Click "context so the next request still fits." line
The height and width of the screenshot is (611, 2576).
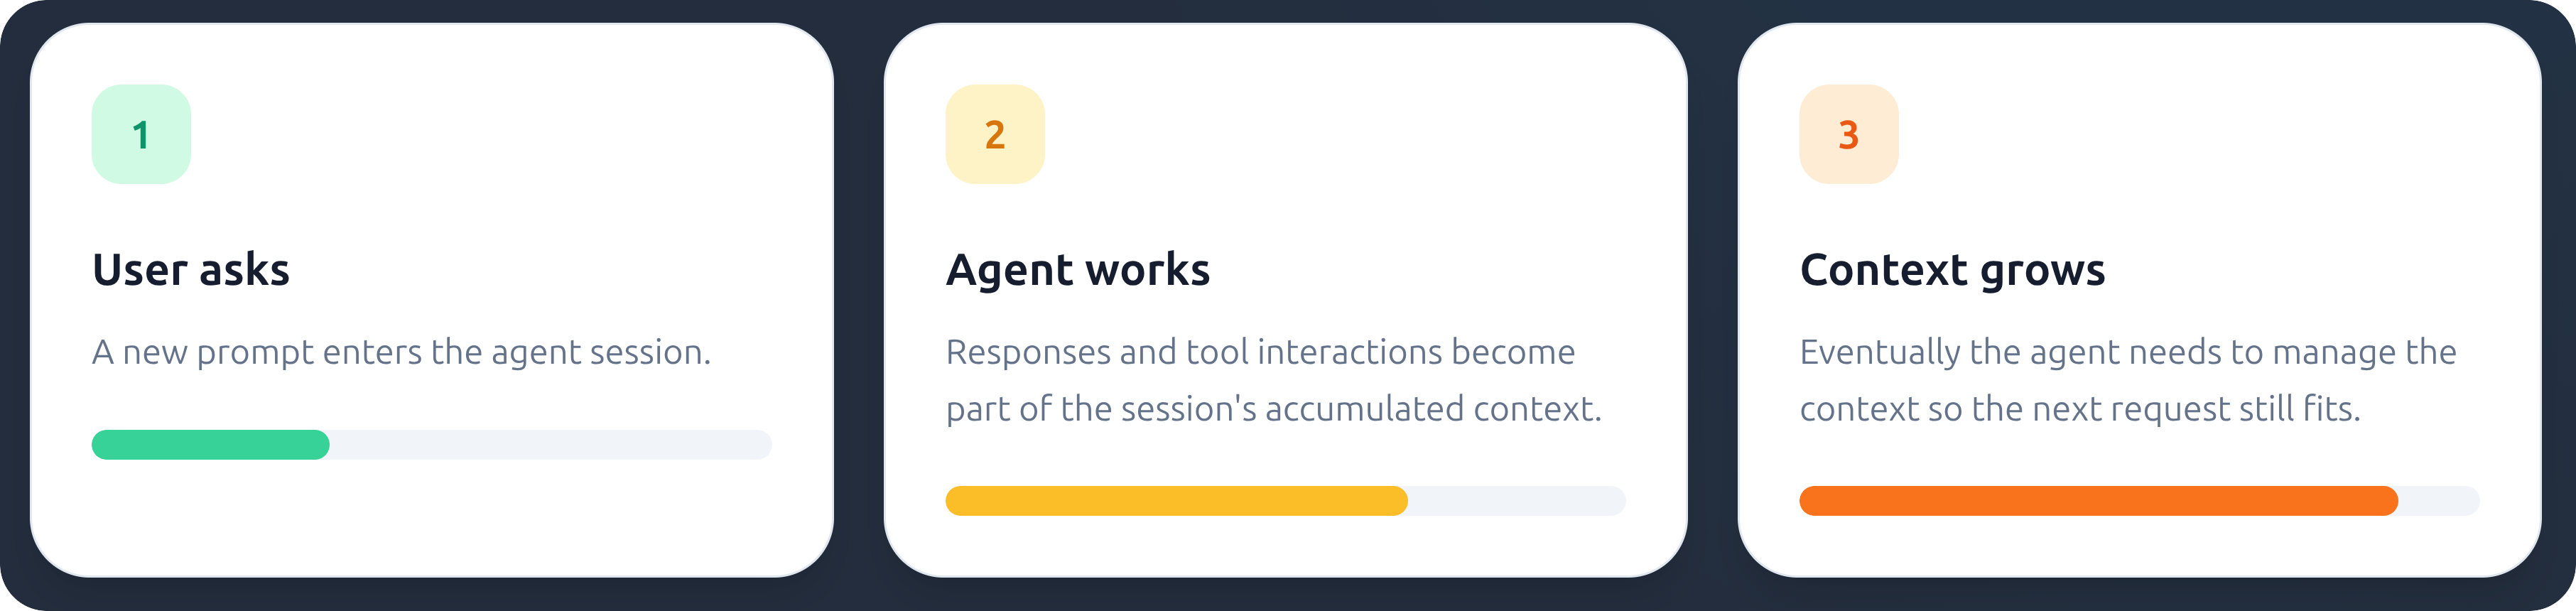click(x=2080, y=409)
